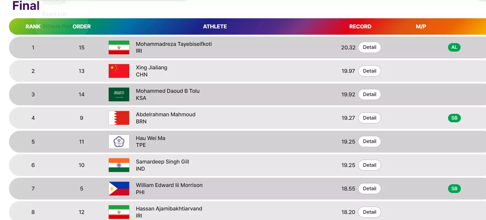Open Detail for the 20.32 record
The width and height of the screenshot is (486, 220).
coord(369,47)
